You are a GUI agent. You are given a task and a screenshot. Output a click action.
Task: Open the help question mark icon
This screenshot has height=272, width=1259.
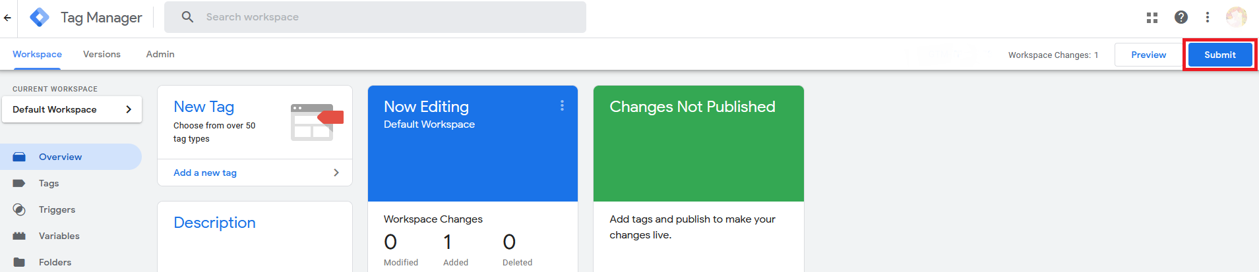point(1181,17)
